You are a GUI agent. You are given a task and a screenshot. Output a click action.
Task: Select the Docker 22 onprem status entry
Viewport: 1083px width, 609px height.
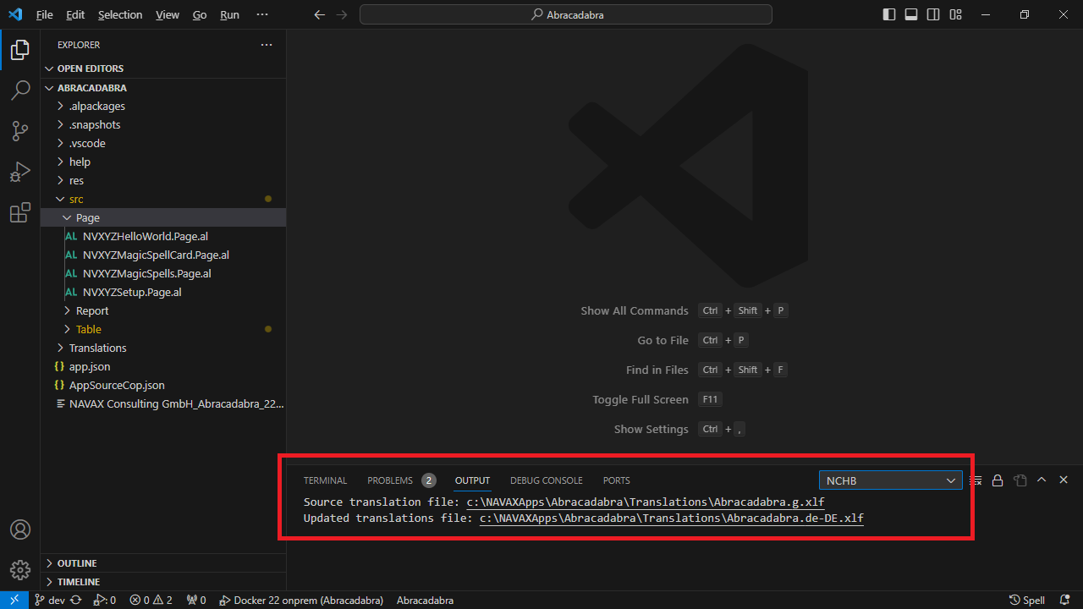click(300, 600)
